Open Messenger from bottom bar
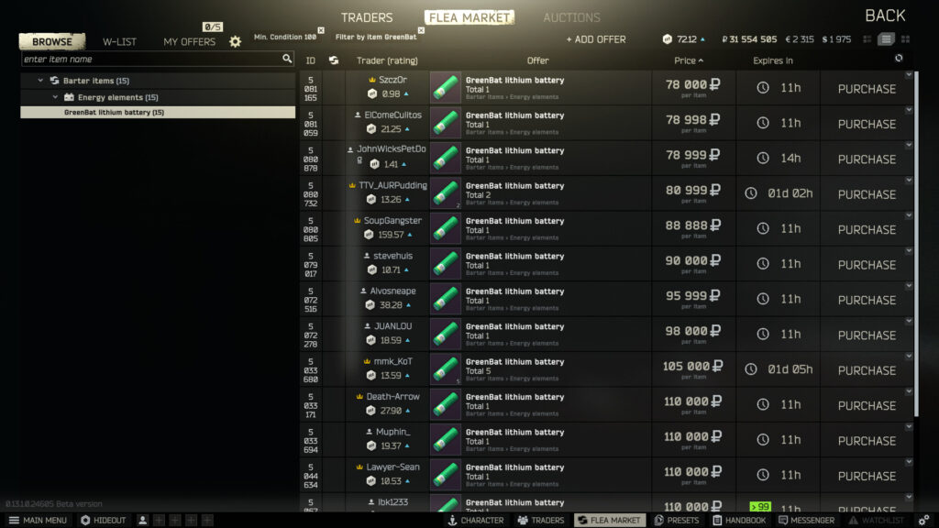Screen dimensions: 939x528 [806, 521]
